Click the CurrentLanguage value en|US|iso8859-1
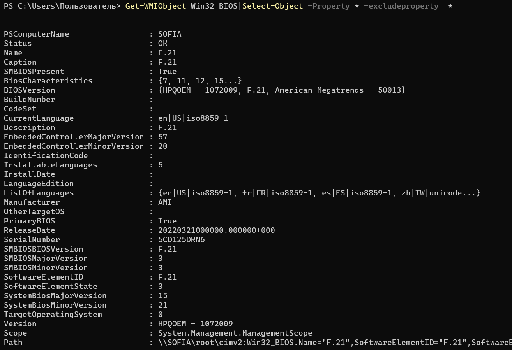 tap(193, 118)
